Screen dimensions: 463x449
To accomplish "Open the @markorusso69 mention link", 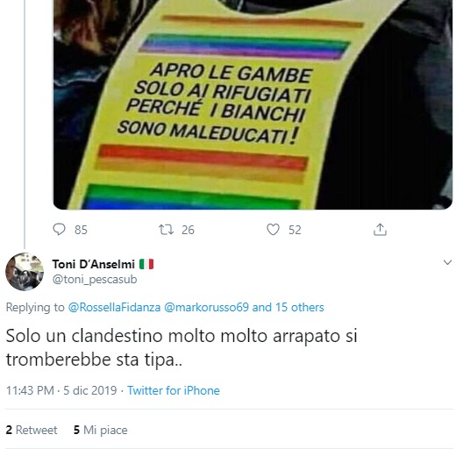I will click(206, 307).
